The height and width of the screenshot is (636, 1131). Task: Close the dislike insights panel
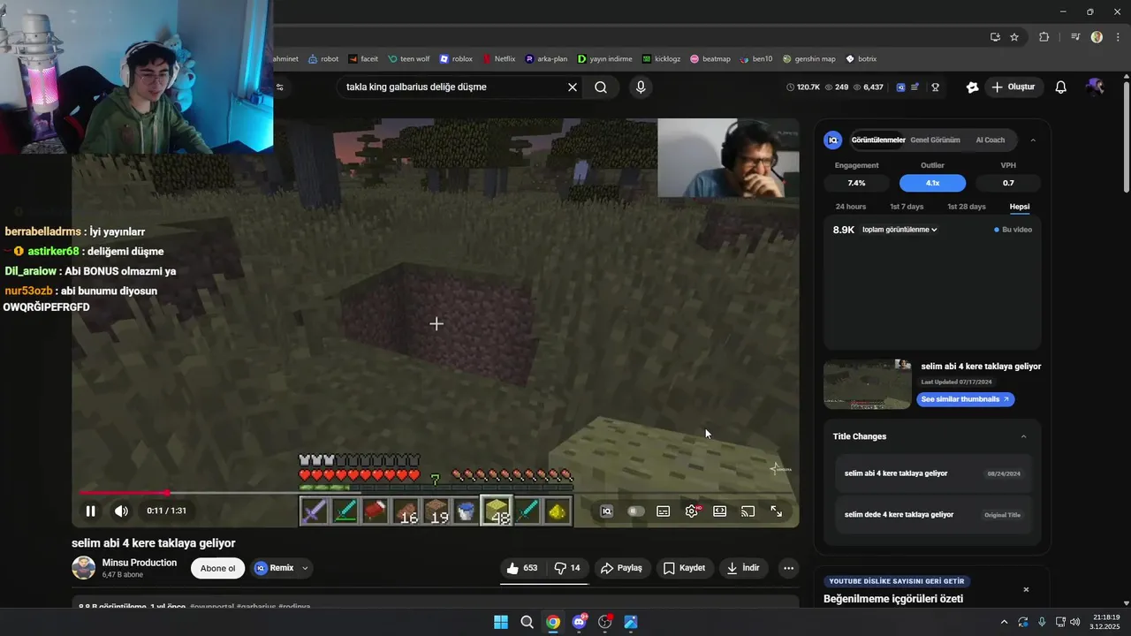(1026, 589)
